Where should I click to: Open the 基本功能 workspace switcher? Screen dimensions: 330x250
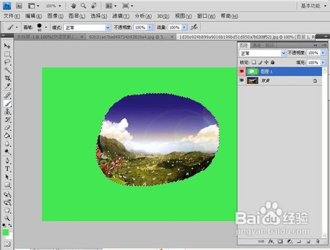[313, 6]
